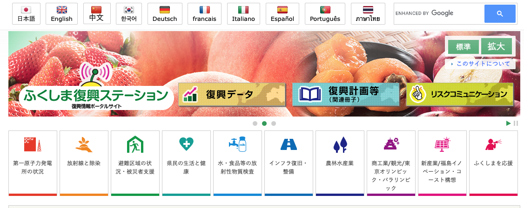Switch text size to 拡大
Image resolution: width=524 pixels, height=208 pixels.
point(496,46)
